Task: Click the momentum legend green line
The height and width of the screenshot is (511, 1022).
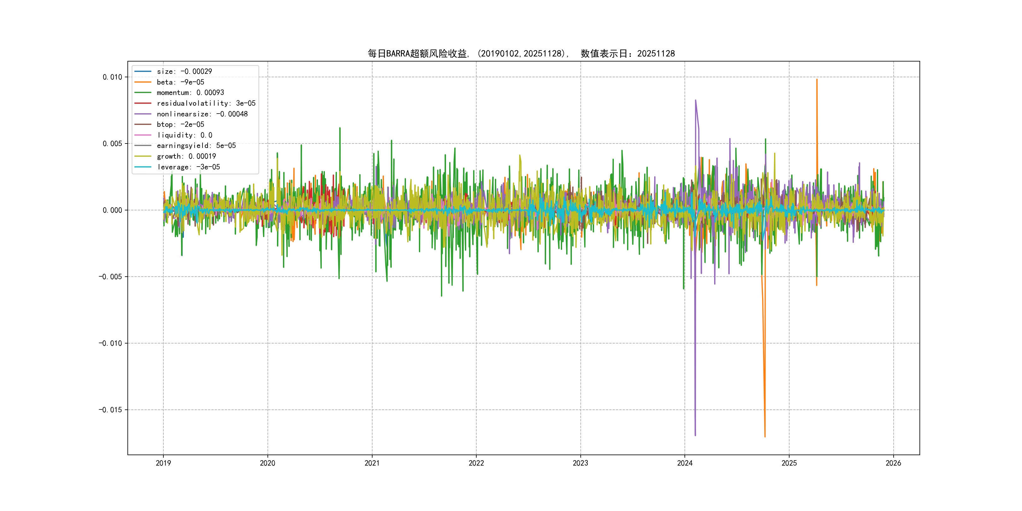Action: click(x=143, y=92)
